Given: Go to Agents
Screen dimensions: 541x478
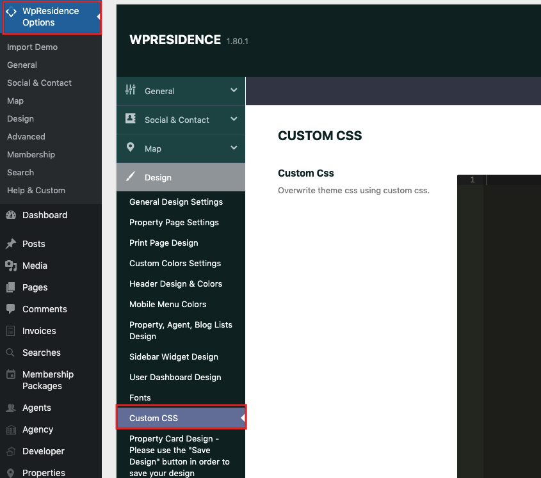Looking at the screenshot, I should click(x=36, y=408).
